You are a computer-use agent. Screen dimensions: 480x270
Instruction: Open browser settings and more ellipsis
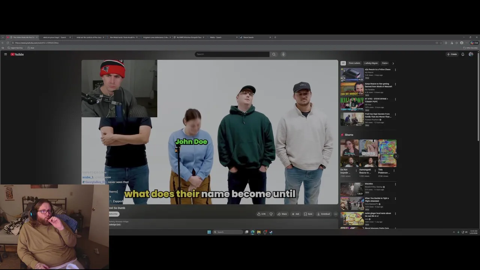pyautogui.click(x=466, y=43)
